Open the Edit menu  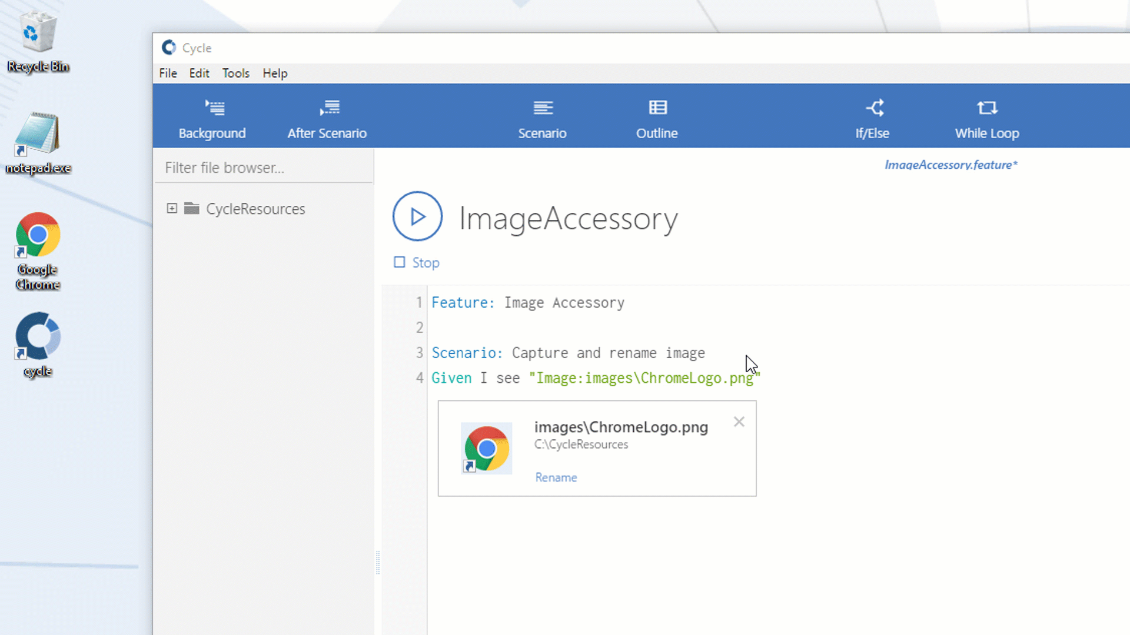point(199,73)
